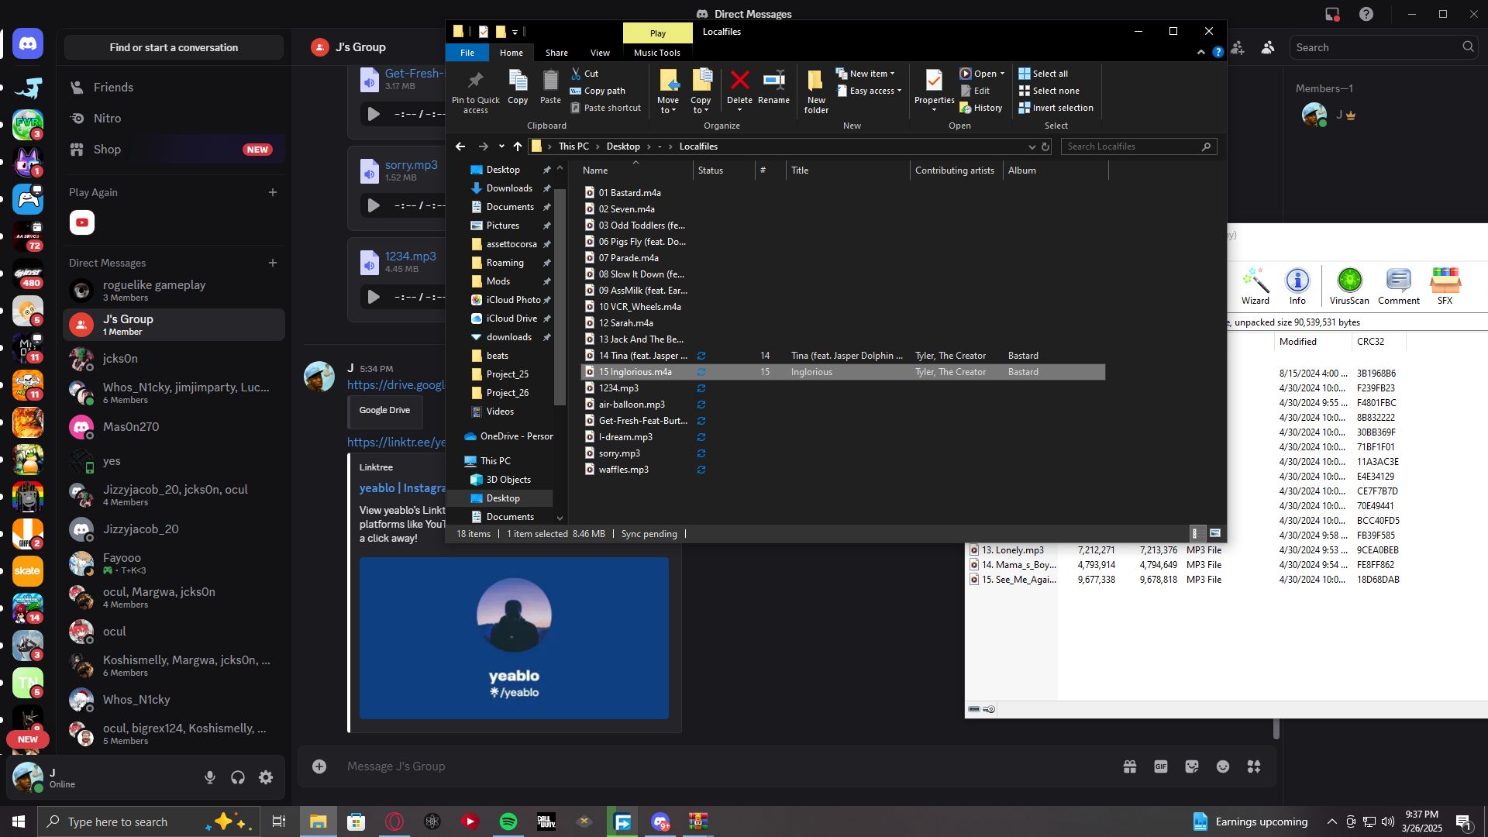Click the Rename icon in the ribbon
Viewport: 1488px width, 837px height.
773,81
